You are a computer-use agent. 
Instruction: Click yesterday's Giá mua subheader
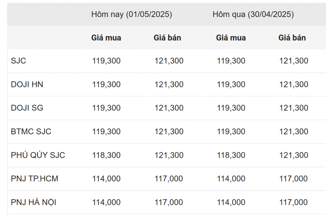click(231, 38)
